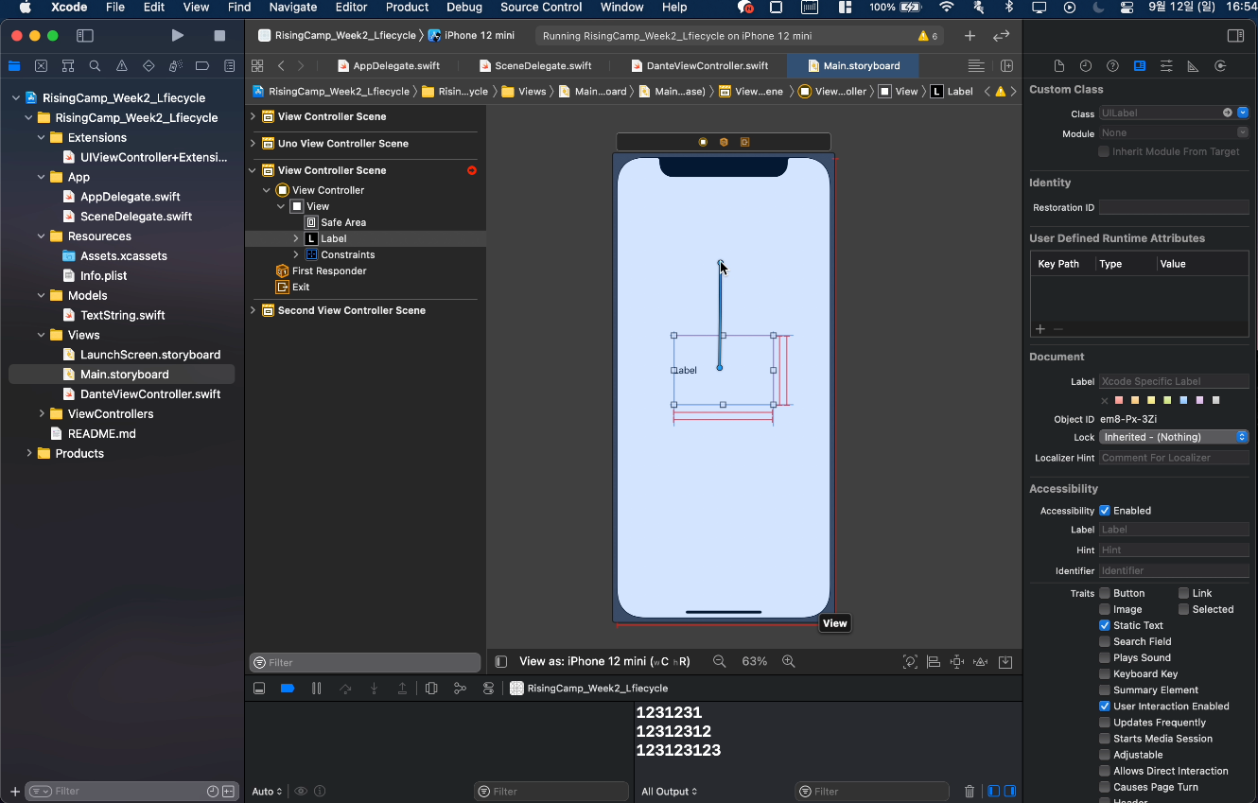Image resolution: width=1258 pixels, height=803 pixels.
Task: Zoom out the storyboard canvas
Action: 719,662
